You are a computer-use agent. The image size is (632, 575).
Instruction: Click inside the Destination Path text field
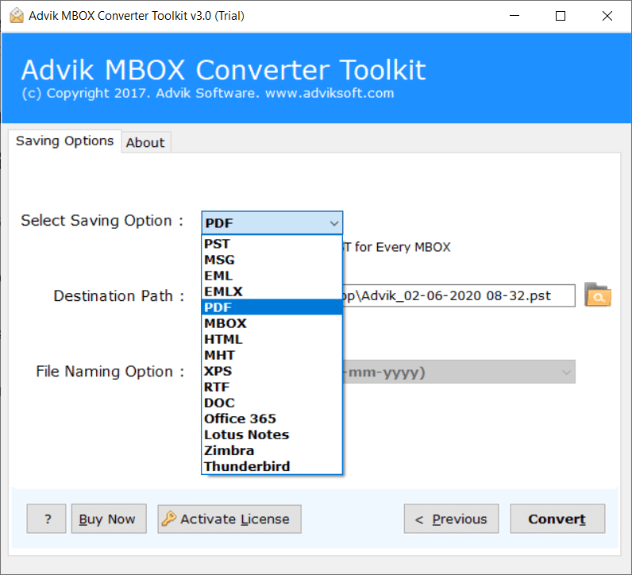459,295
